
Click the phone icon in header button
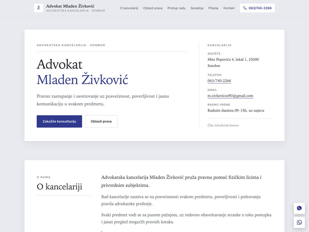coord(245,8)
